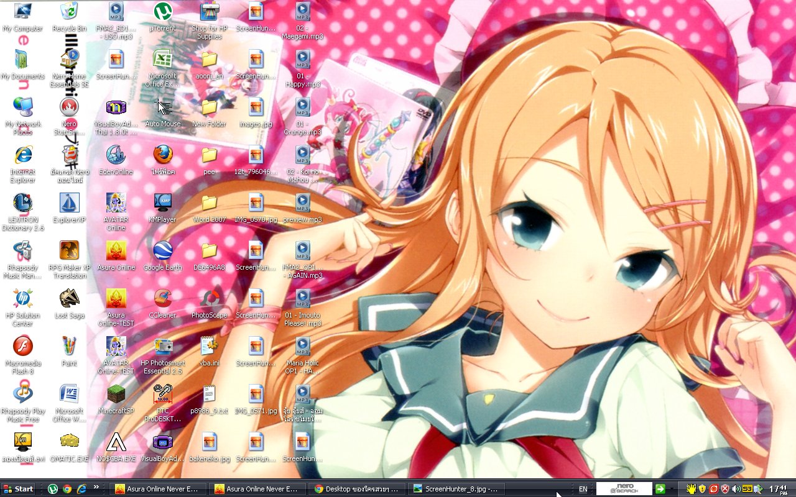Select the Macromedia Flash 8 shortcut
This screenshot has width=796, height=497.
pos(22,355)
